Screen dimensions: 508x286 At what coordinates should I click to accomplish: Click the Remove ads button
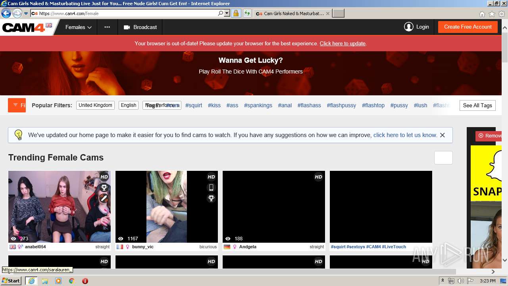489,136
